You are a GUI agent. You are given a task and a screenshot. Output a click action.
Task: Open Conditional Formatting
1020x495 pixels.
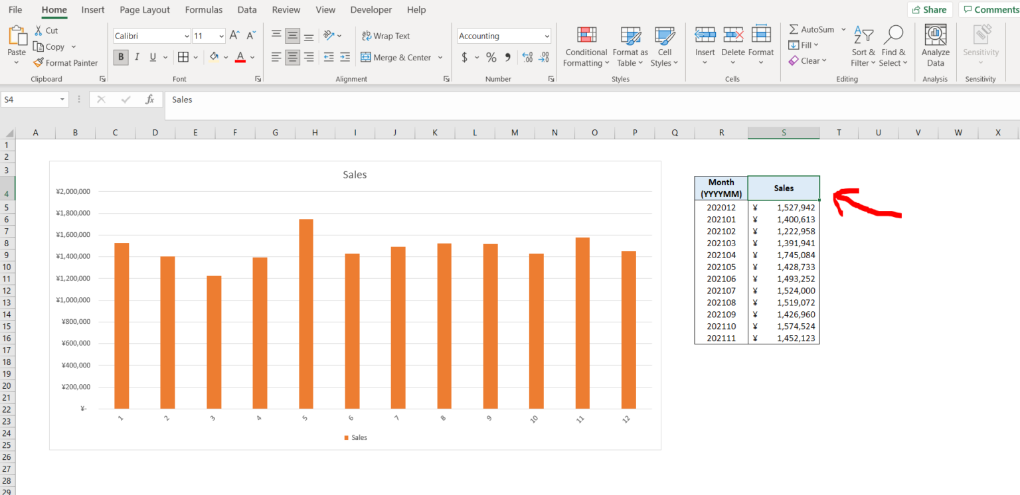coord(585,45)
